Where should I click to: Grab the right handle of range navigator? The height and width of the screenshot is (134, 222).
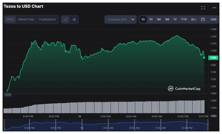(208, 125)
